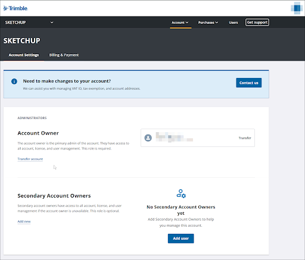
Task: Click the Add user button
Action: point(181,239)
